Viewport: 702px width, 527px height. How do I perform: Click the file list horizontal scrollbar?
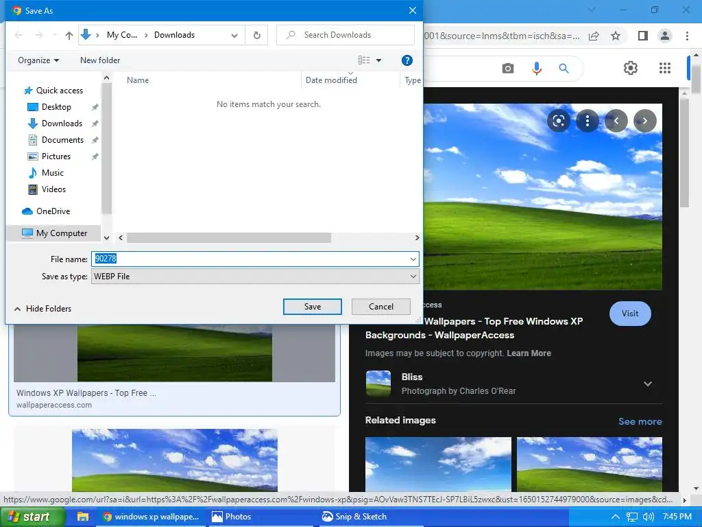click(x=229, y=238)
